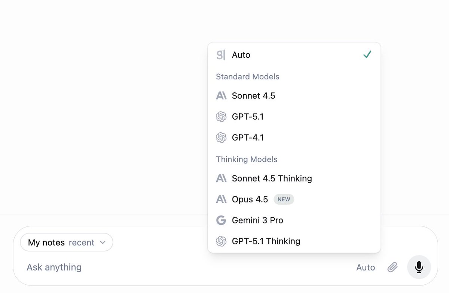Click the paperclip attachment icon
The height and width of the screenshot is (293, 449).
pyautogui.click(x=393, y=267)
